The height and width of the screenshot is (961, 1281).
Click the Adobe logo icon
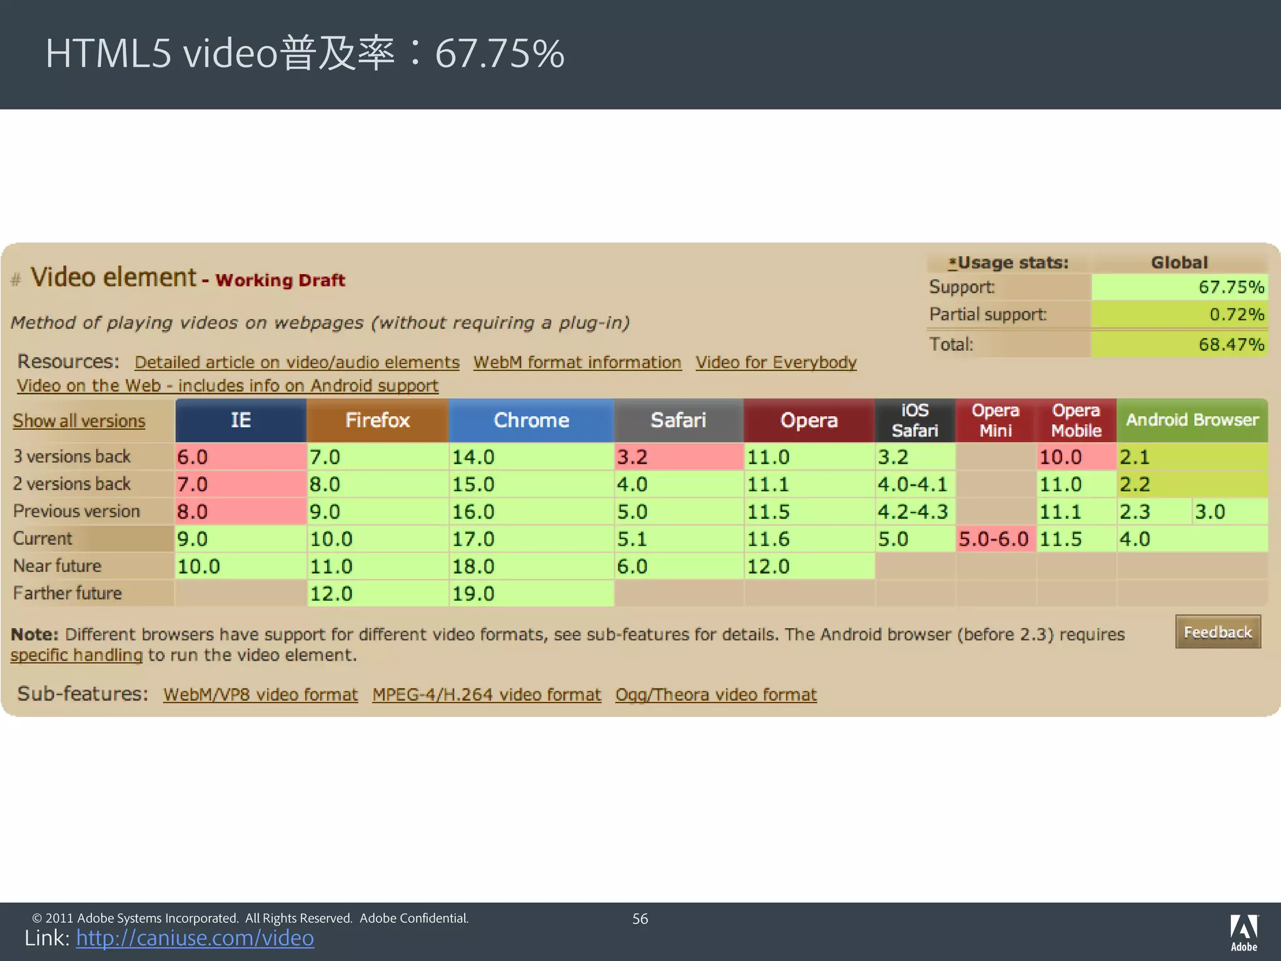point(1243,932)
